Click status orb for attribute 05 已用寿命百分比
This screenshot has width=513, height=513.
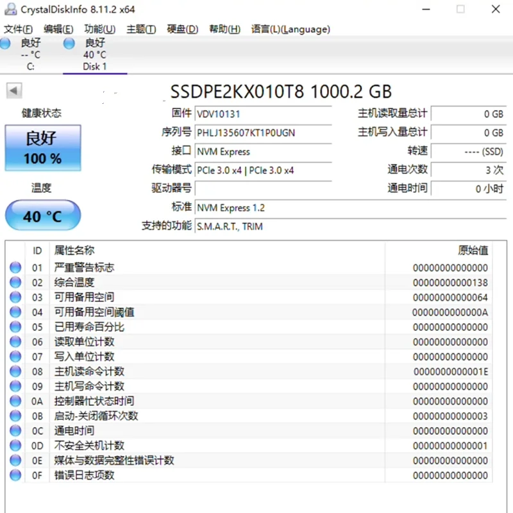pyautogui.click(x=15, y=326)
